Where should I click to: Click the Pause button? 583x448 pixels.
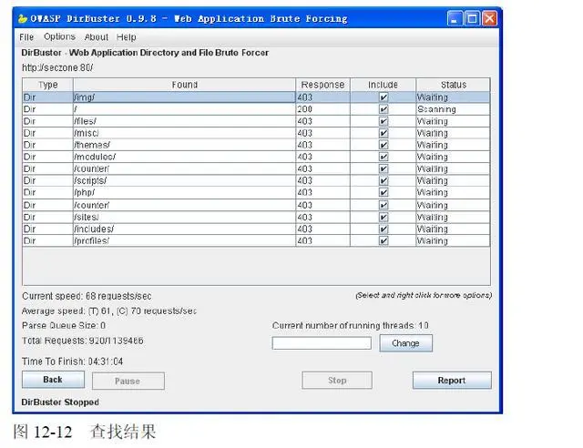tap(128, 381)
